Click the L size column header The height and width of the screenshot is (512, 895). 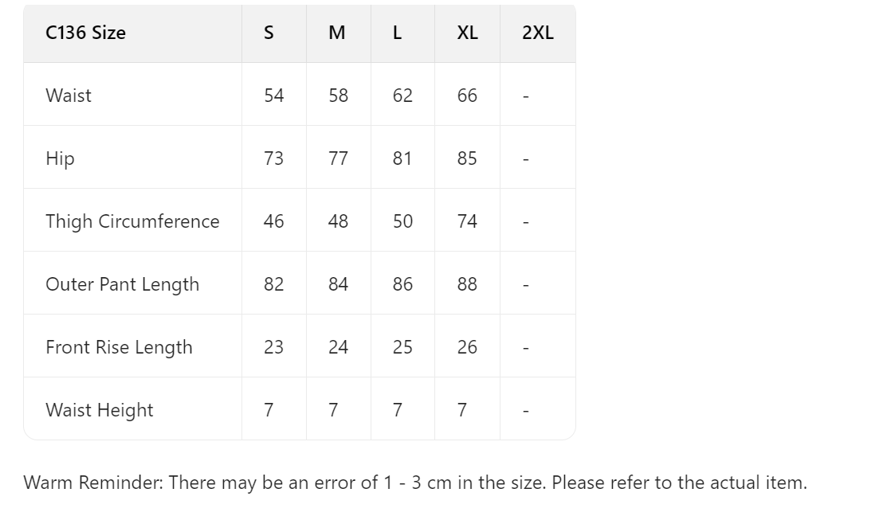[398, 33]
